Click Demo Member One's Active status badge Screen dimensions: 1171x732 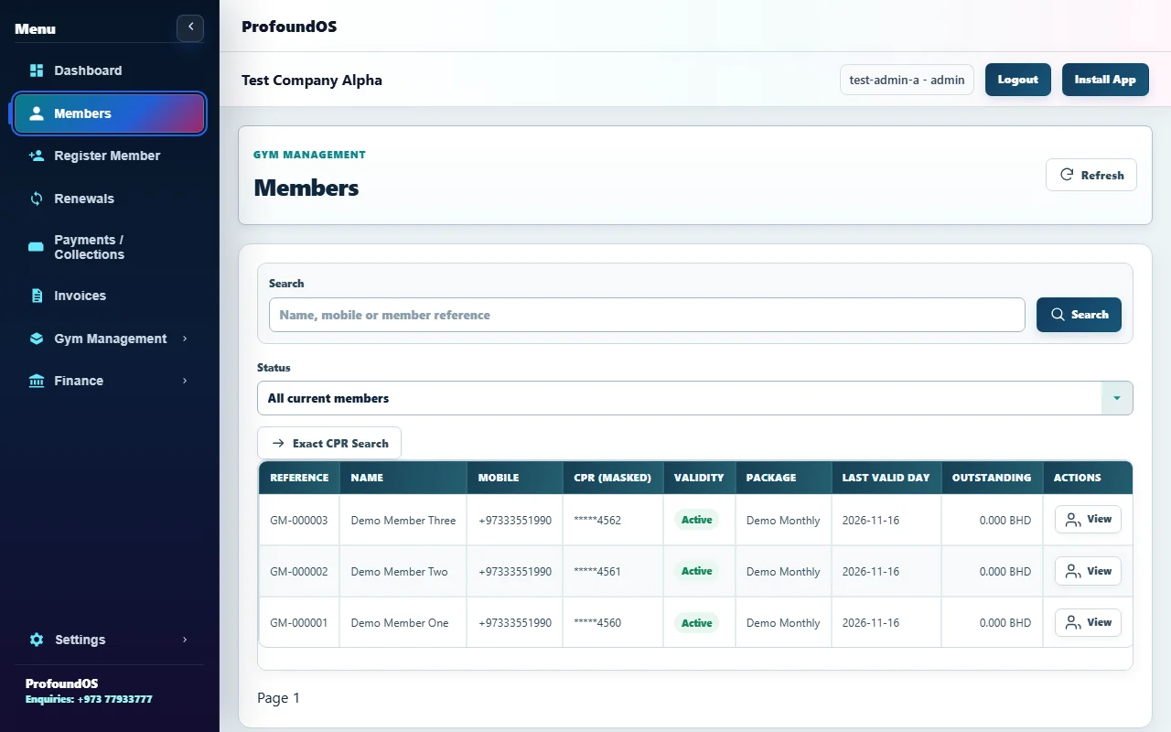click(x=696, y=622)
